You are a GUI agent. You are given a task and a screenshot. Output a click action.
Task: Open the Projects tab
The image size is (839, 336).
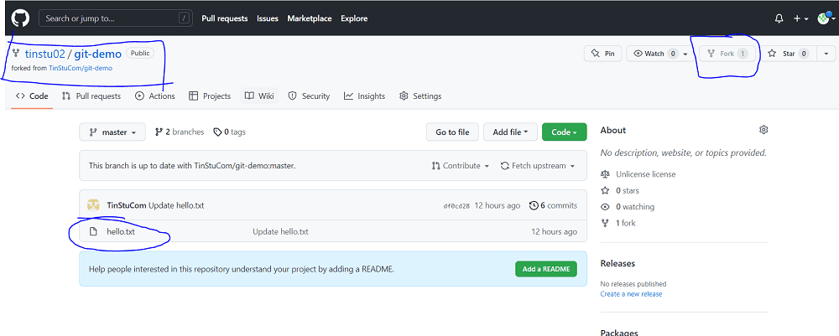click(x=210, y=96)
